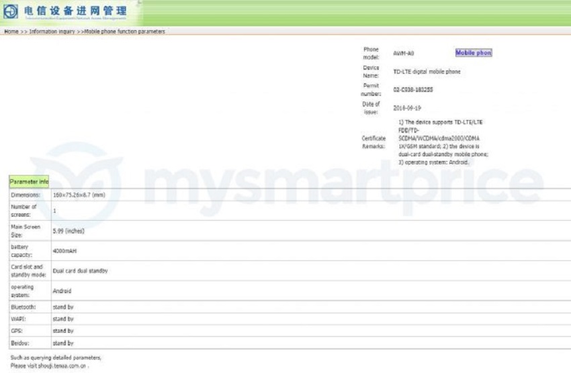Click the telecom equipment site logo icon

tap(11, 11)
